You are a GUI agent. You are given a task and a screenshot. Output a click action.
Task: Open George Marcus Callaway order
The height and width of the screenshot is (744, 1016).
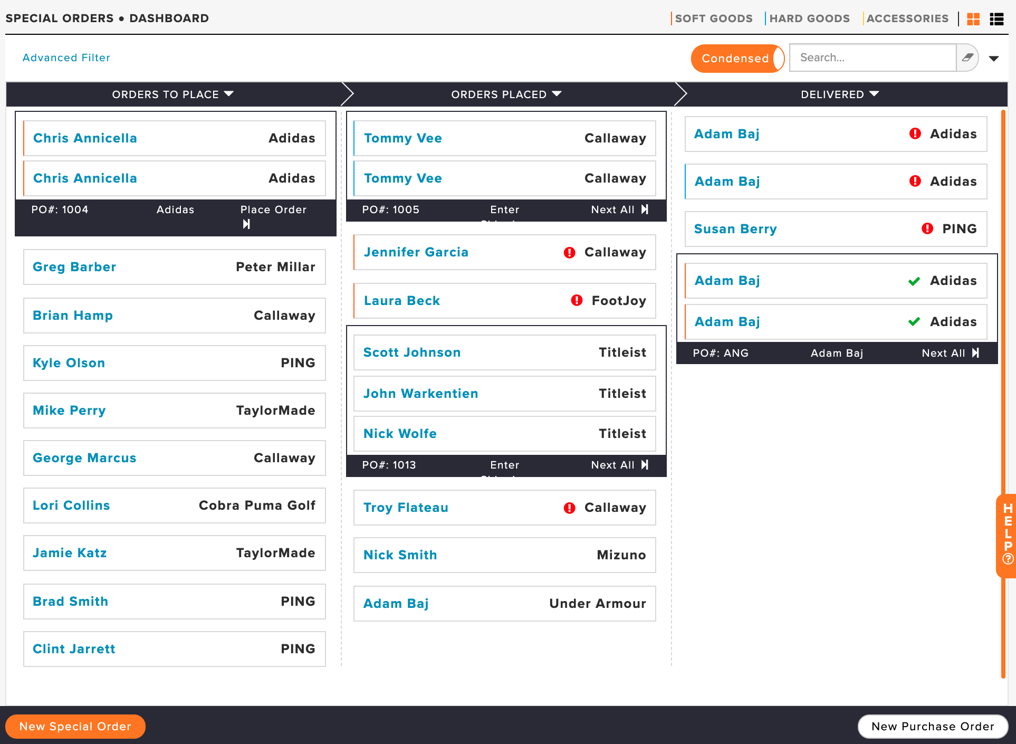(175, 458)
